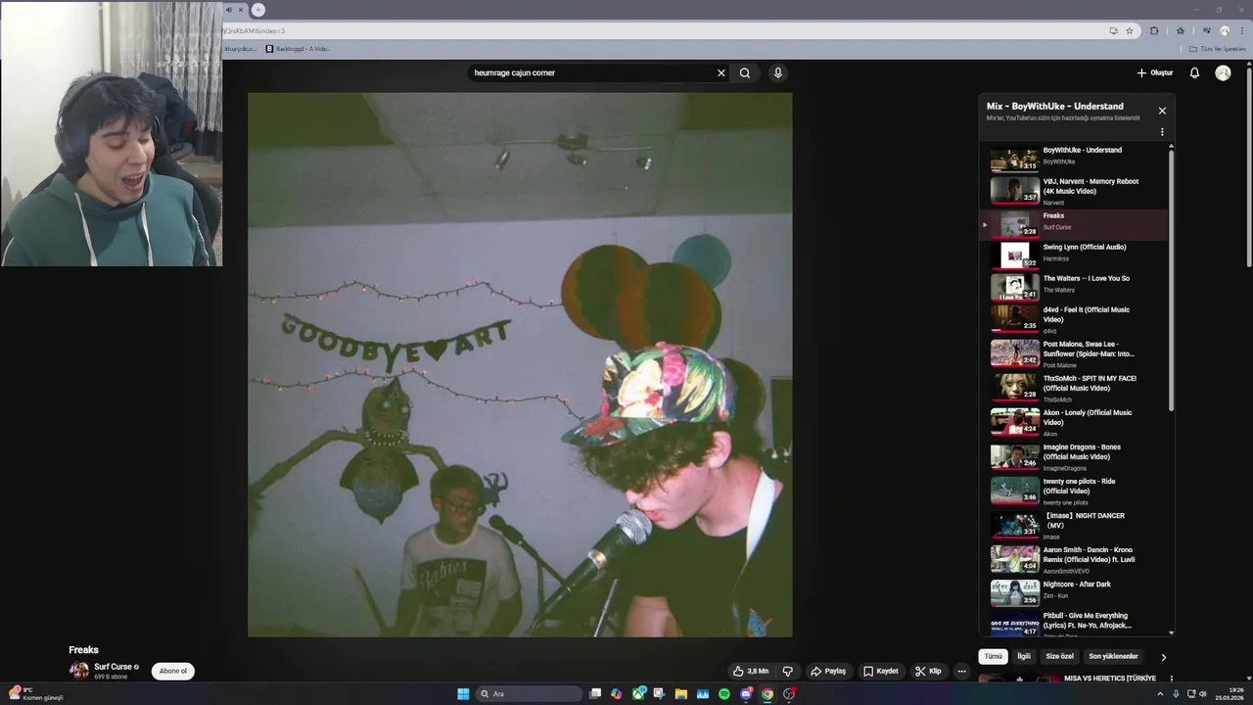This screenshot has height=705, width=1253.
Task: Select the İlgili filter chip
Action: (1024, 656)
